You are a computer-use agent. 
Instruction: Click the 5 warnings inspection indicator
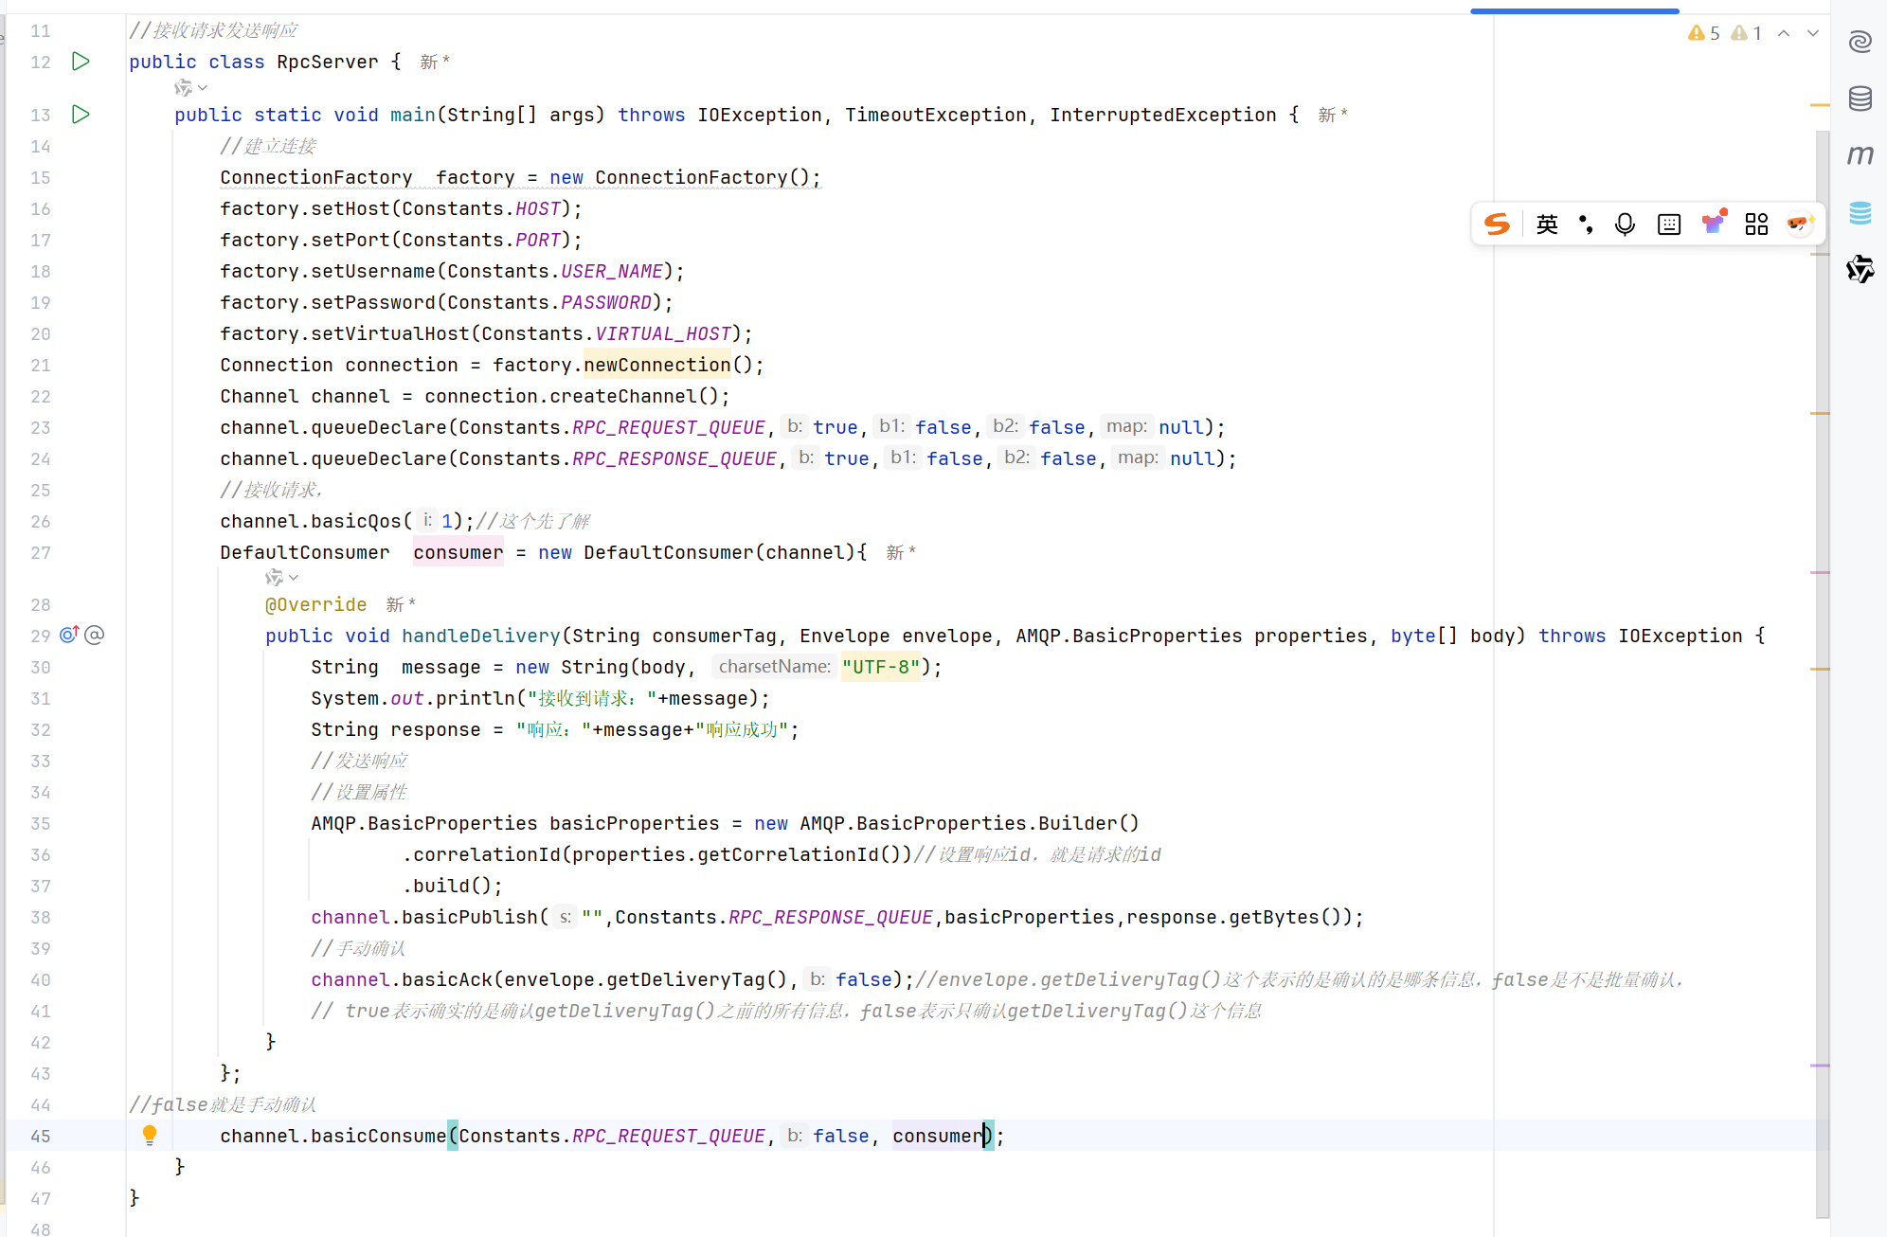coord(1704,33)
